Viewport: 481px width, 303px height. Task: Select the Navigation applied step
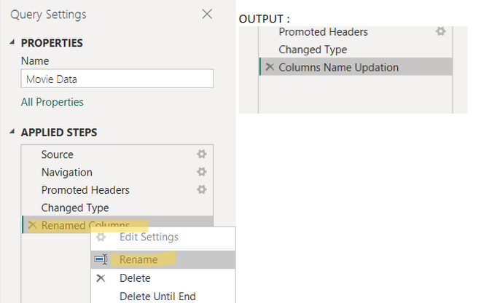pos(67,173)
